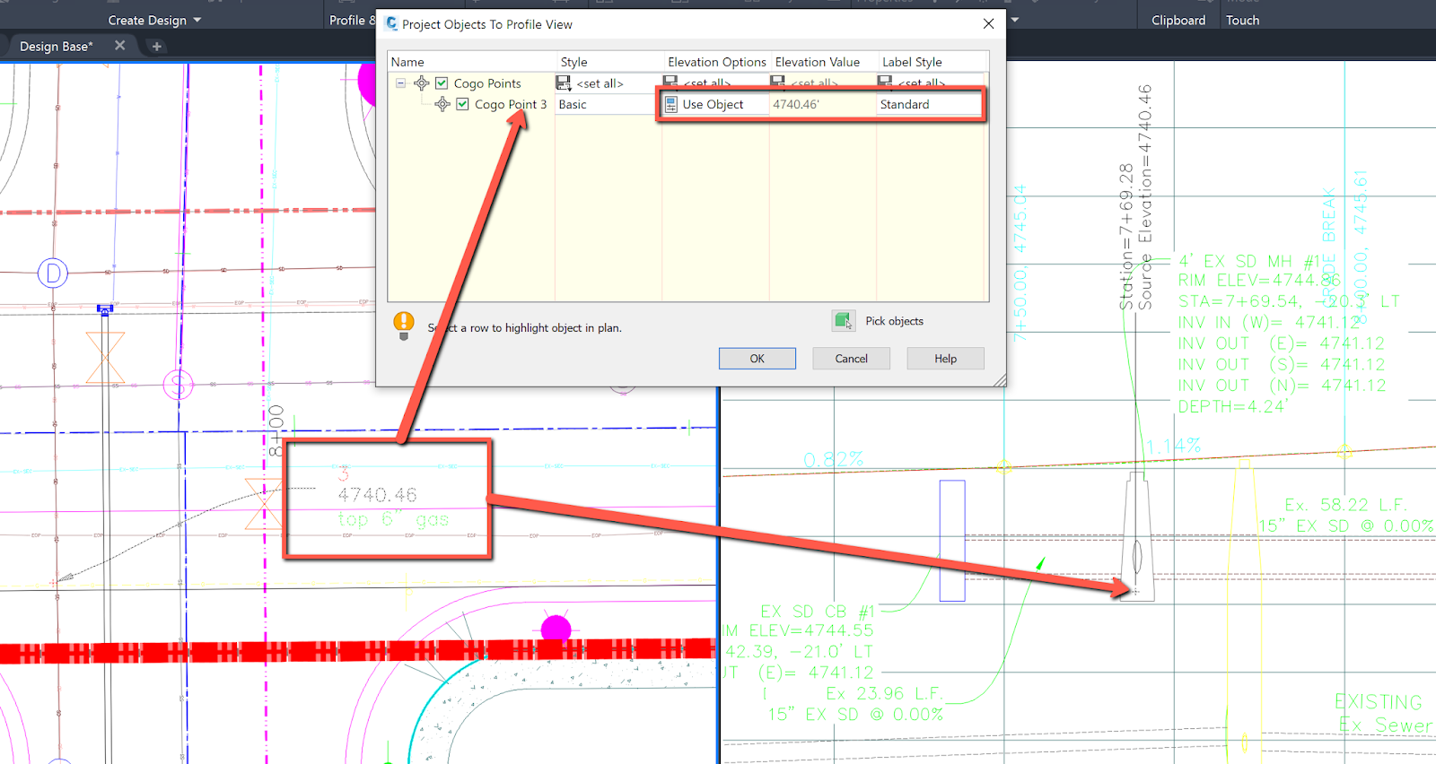Click the Style set-all icon
The image size is (1436, 764).
564,83
